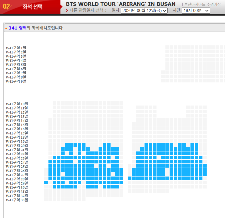This screenshot has height=218, width=225.
Task: Click the 341 영역 link in seat map heading
Action: tap(18, 28)
